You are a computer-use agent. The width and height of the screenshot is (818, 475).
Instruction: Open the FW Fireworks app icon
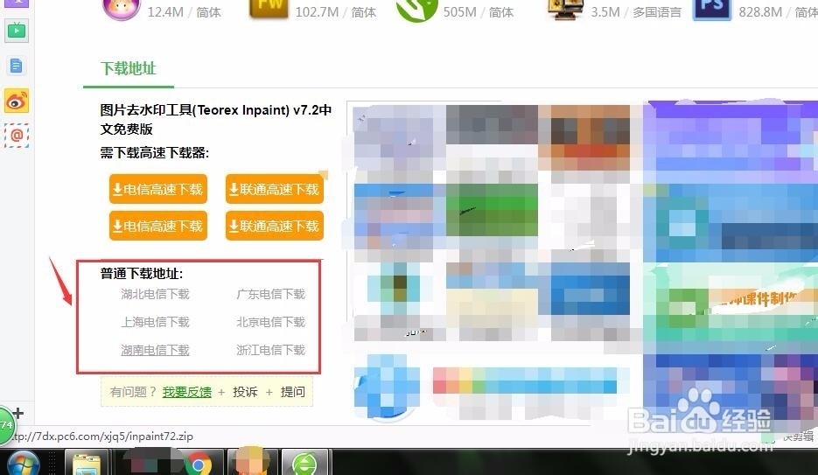[269, 9]
